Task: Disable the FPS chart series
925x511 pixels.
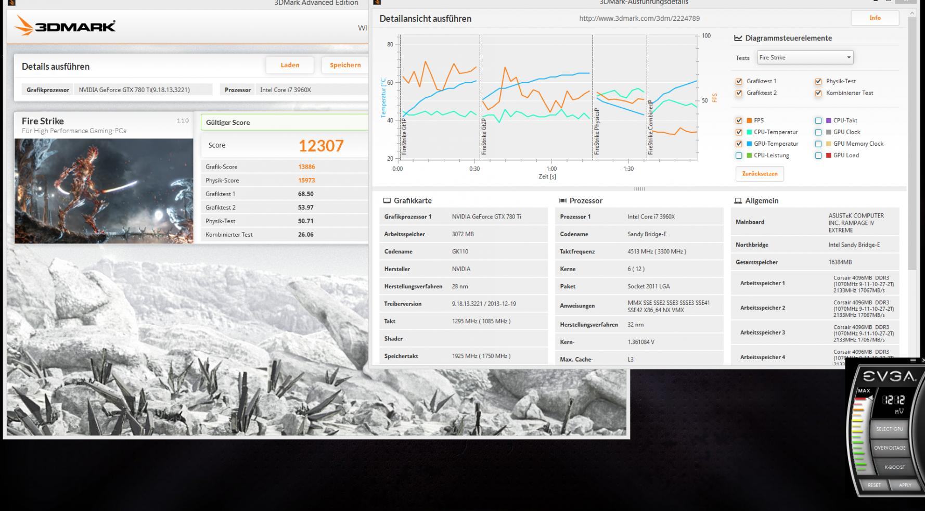Action: tap(739, 120)
